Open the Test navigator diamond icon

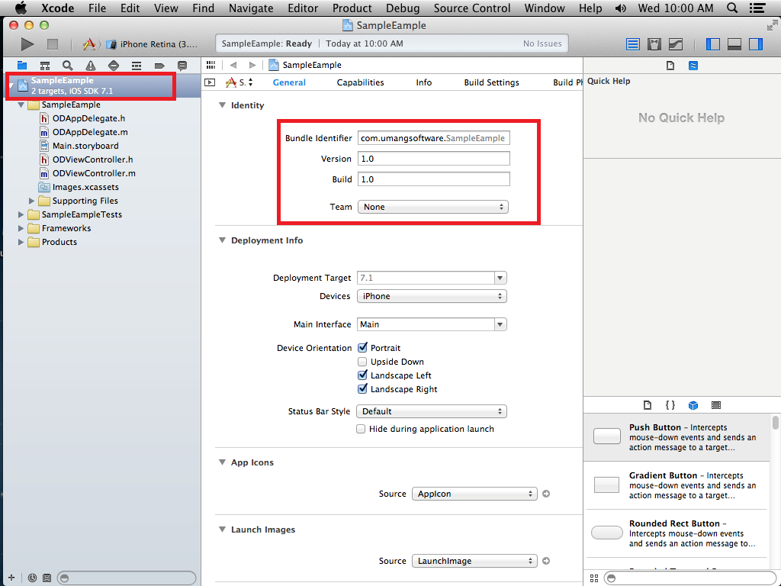point(114,66)
